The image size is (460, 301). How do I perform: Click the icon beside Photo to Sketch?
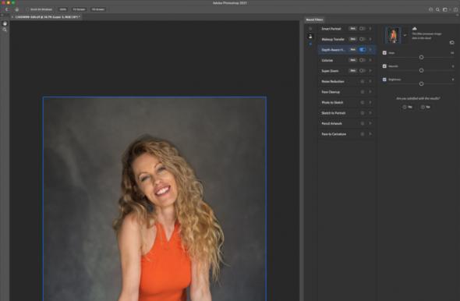pos(363,102)
